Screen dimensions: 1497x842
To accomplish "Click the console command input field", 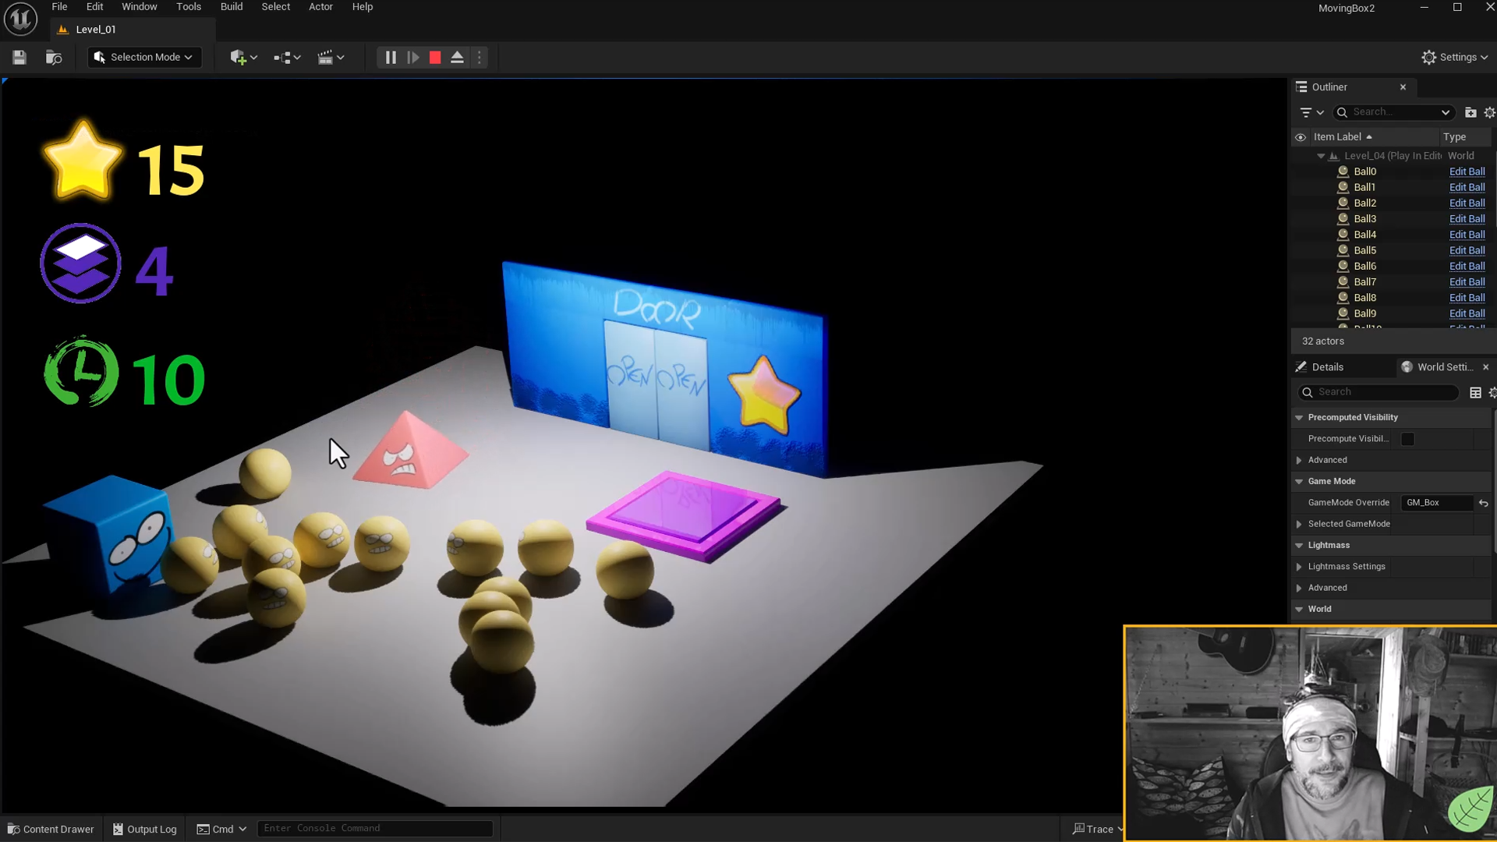I will pyautogui.click(x=374, y=829).
